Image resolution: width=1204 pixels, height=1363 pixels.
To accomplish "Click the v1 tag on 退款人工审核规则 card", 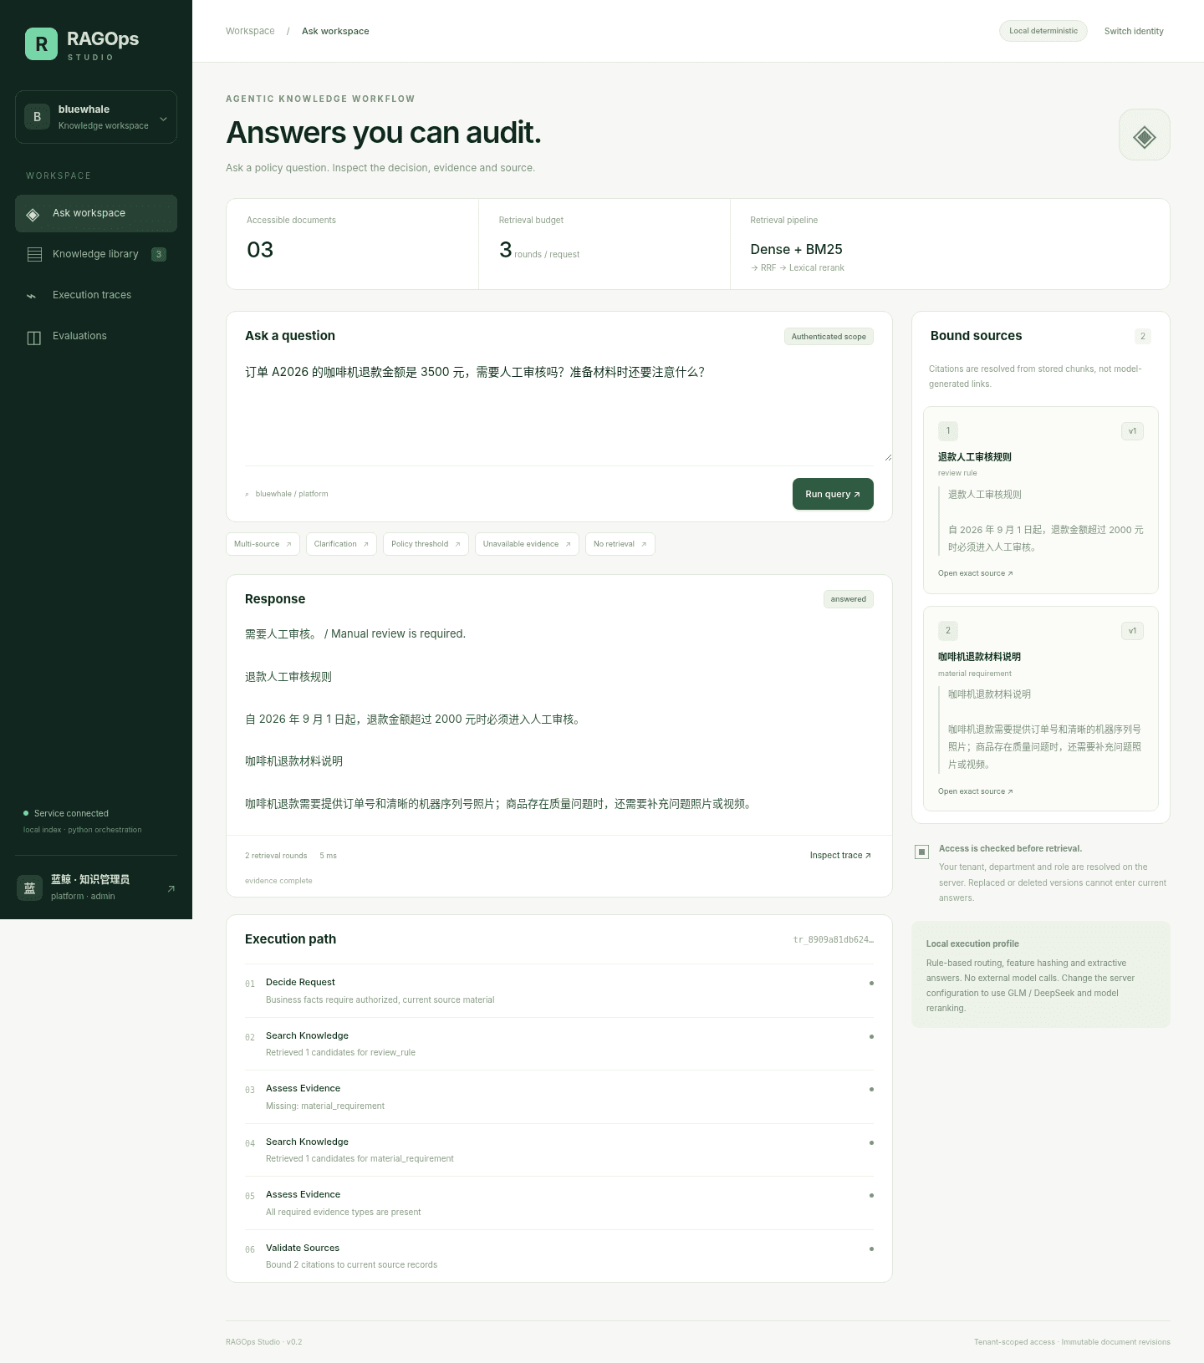I will 1132,431.
